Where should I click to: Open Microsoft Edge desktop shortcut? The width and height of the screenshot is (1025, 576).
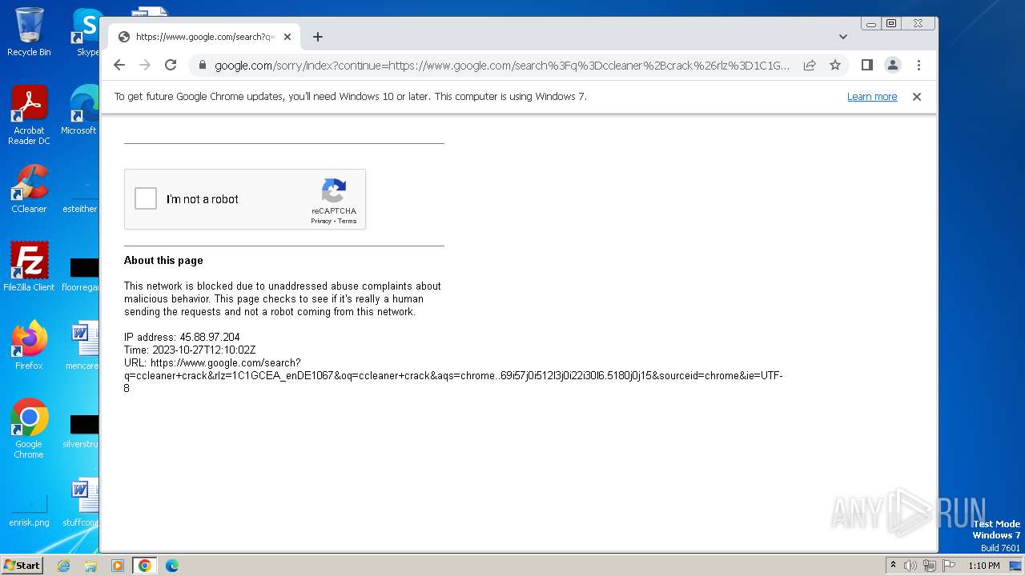(x=82, y=110)
